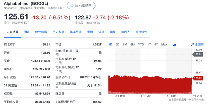Click dividend yield value 无 (1.41%)
207x104 pixels.
tap(94, 85)
